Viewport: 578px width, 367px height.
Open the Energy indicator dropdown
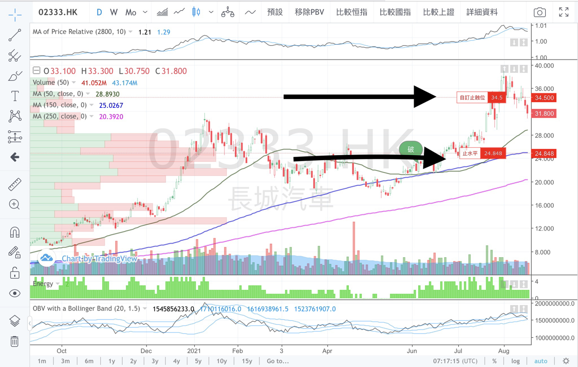(x=58, y=284)
